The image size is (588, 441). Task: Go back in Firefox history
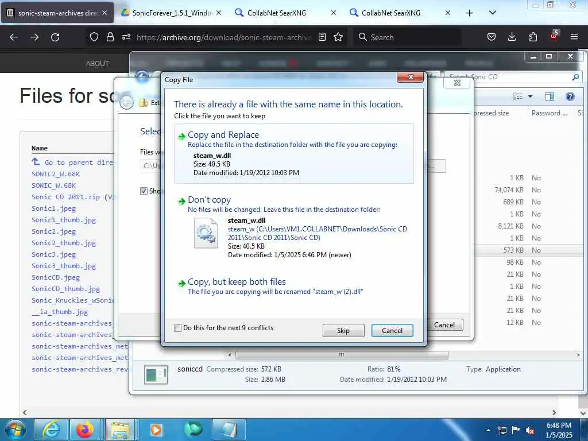click(x=14, y=37)
